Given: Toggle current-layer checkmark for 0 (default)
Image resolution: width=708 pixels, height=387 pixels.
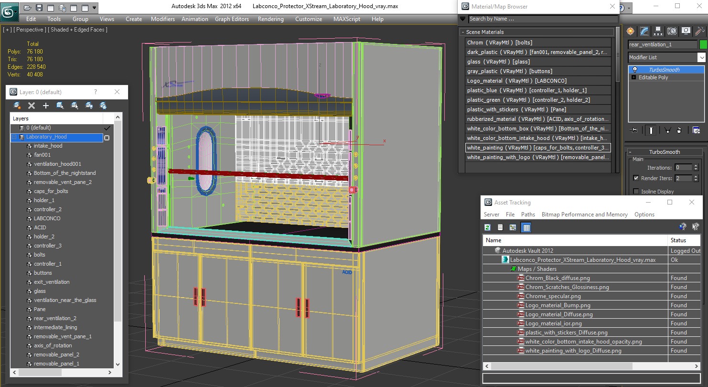Looking at the screenshot, I should click(x=107, y=128).
